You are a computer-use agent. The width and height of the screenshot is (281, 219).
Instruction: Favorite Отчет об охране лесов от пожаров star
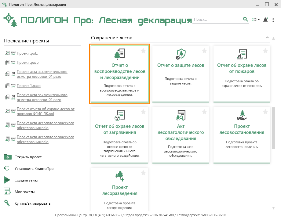click(265, 51)
